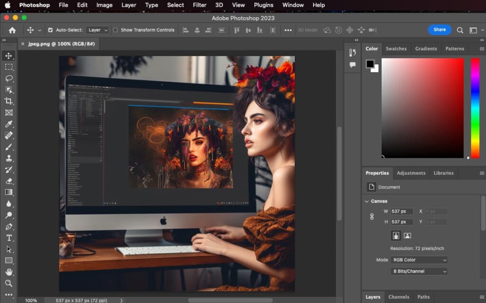Select the Gradient tool
The image size is (486, 303).
point(9,192)
